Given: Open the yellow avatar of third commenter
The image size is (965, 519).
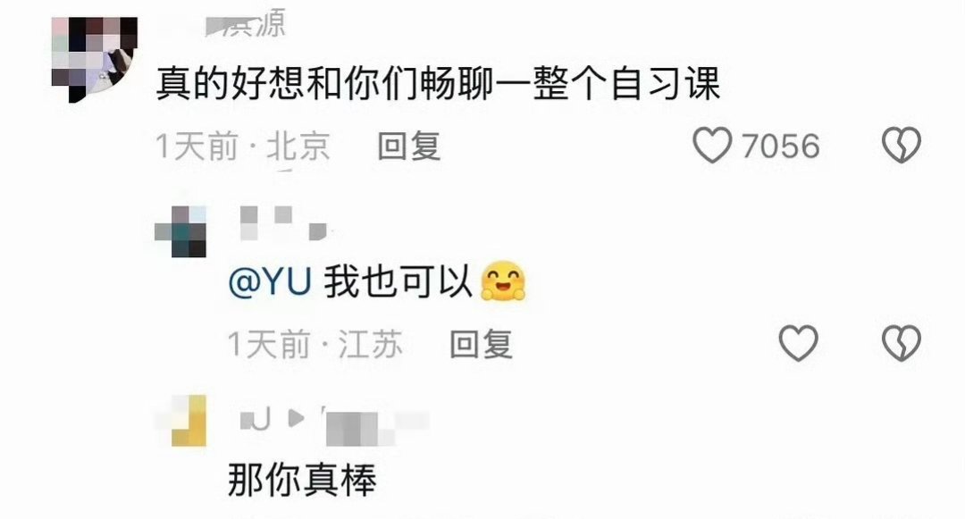Looking at the screenshot, I should [180, 421].
